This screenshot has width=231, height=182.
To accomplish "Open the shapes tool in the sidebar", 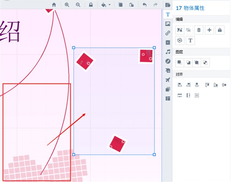I will [168, 5].
